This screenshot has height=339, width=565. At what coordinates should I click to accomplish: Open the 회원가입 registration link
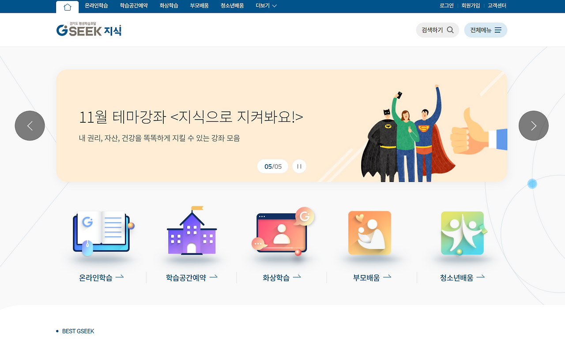(x=471, y=6)
